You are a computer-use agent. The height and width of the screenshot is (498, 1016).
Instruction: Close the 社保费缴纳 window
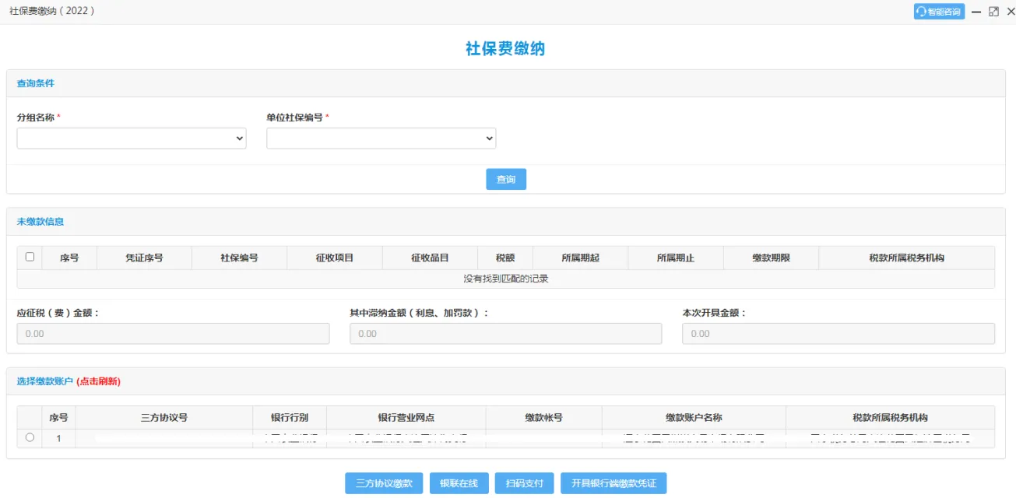(x=1011, y=12)
